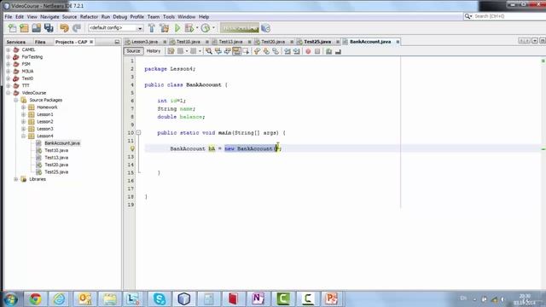Click the Source view button

point(133,51)
